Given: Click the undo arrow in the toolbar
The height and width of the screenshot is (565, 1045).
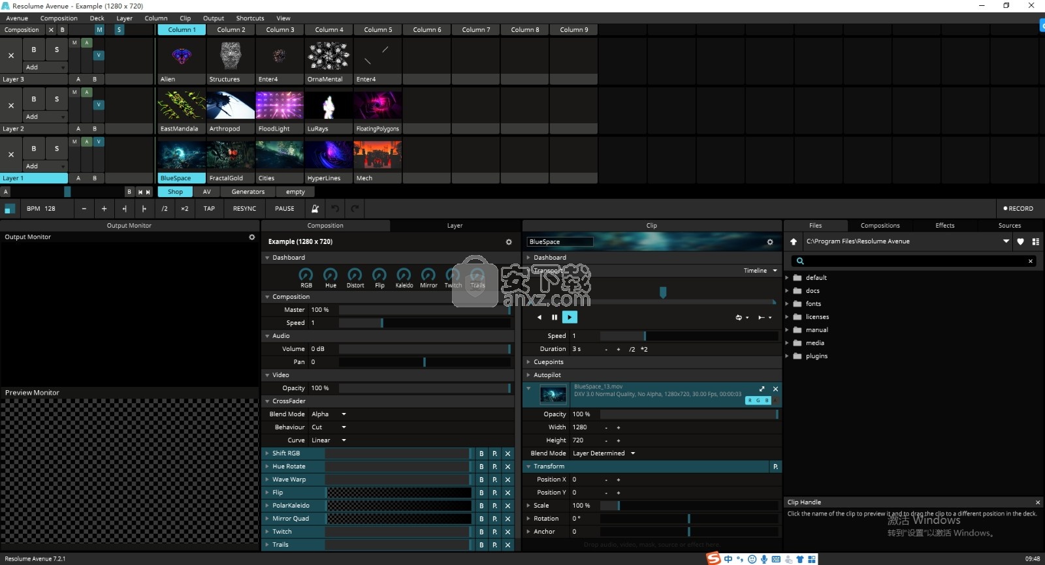Looking at the screenshot, I should point(335,209).
